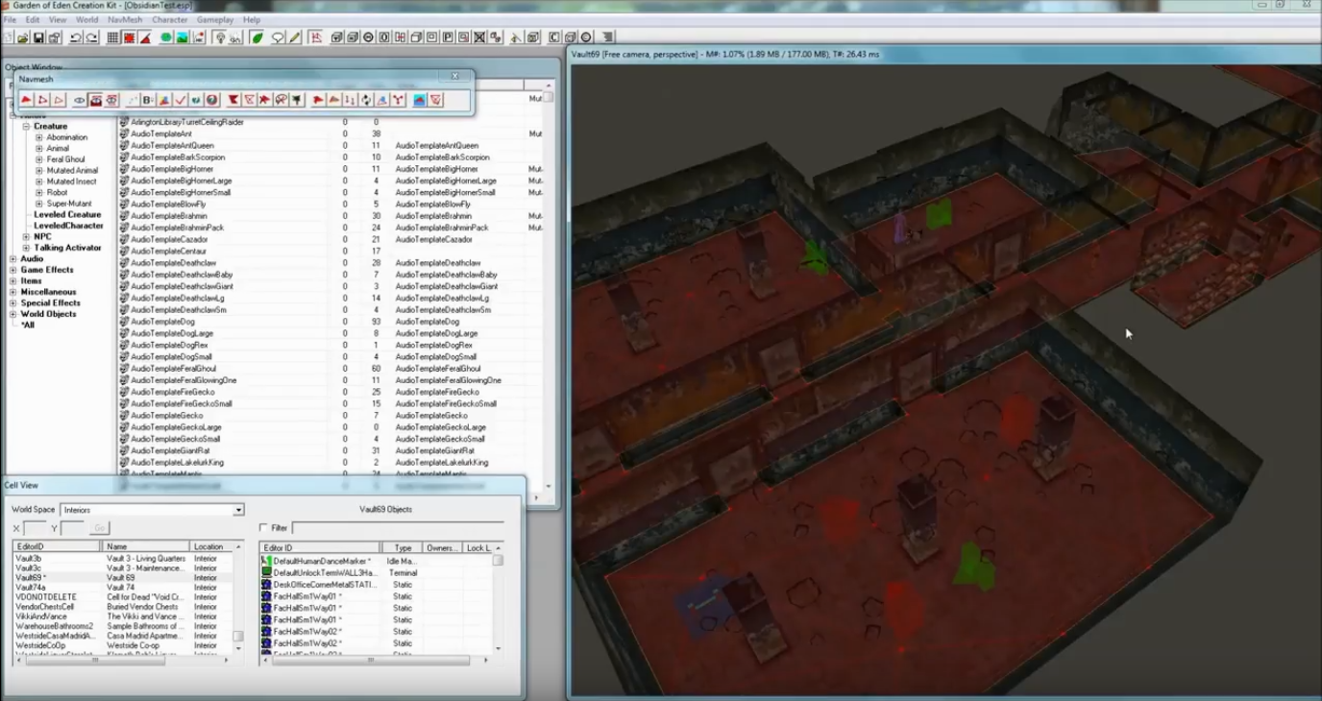
Task: Enable the Filter checkbox in Cell View
Action: [264, 528]
